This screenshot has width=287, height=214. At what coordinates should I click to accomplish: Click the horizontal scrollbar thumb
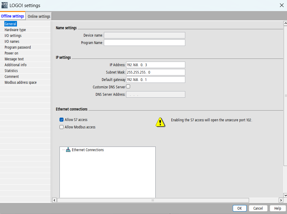152,200
